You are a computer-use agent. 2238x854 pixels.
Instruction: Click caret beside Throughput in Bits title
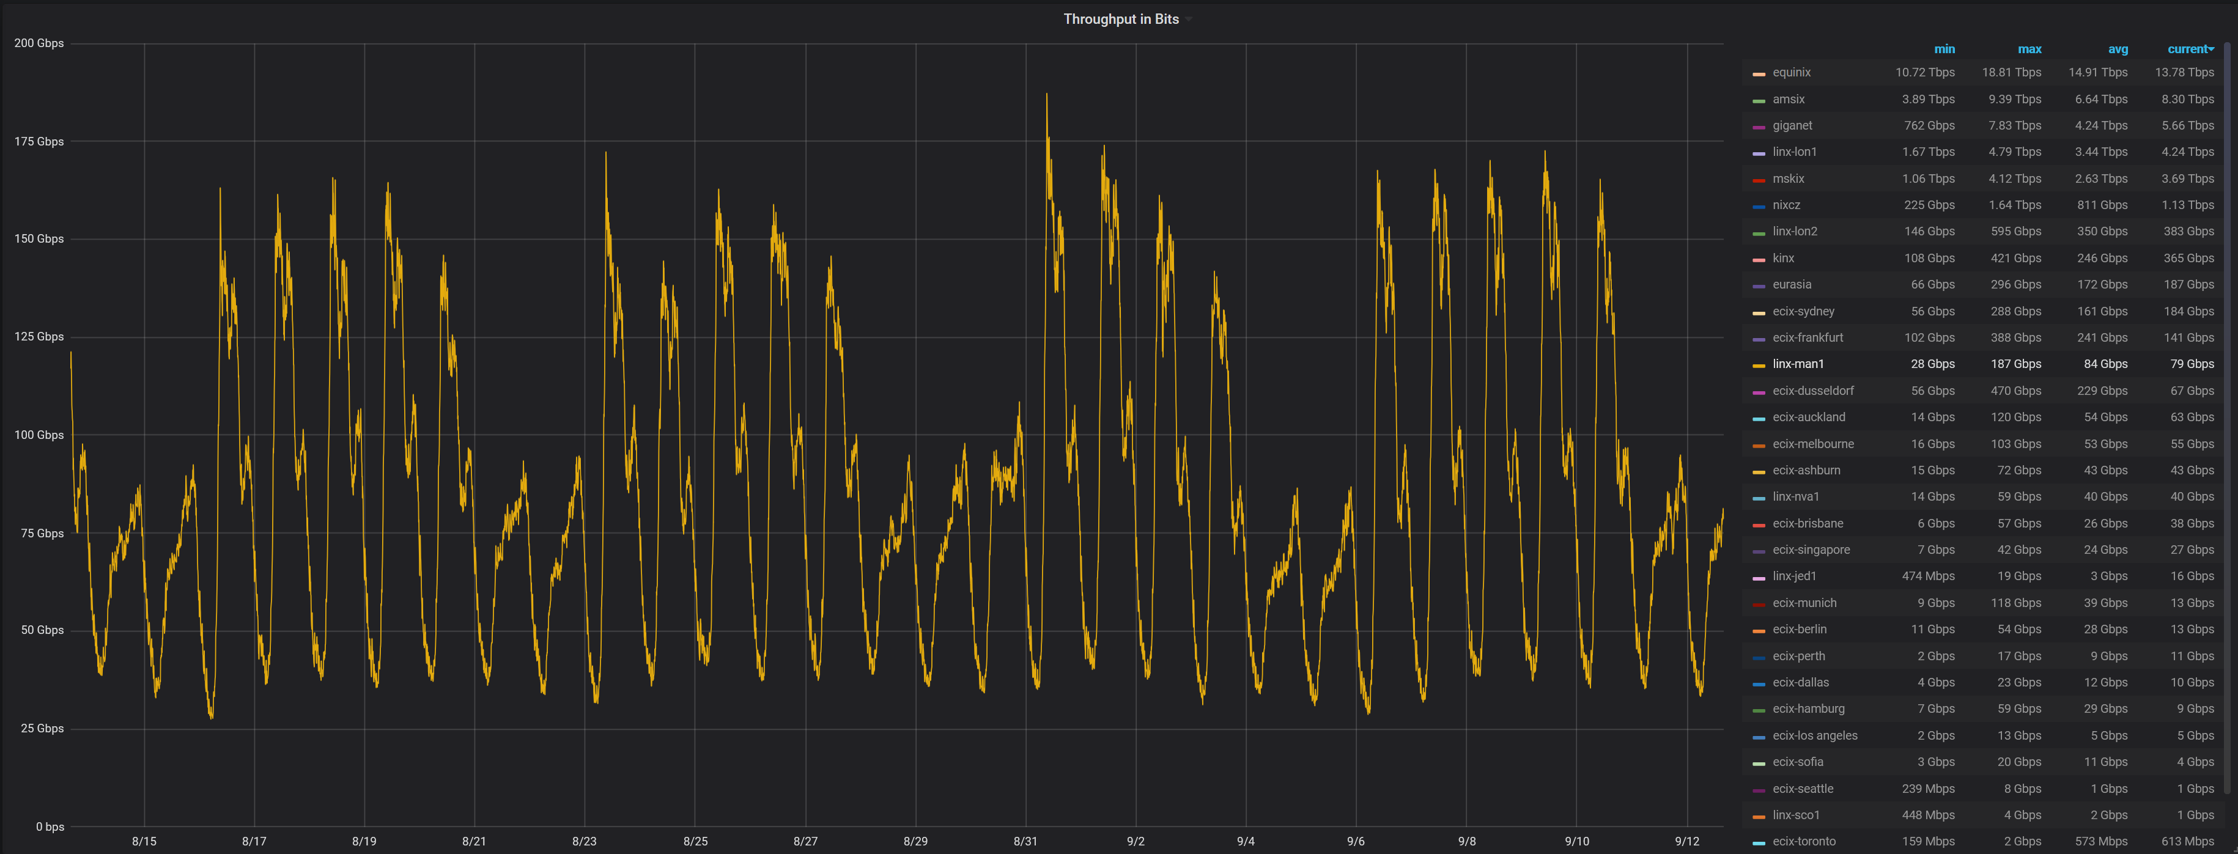pyautogui.click(x=1189, y=20)
